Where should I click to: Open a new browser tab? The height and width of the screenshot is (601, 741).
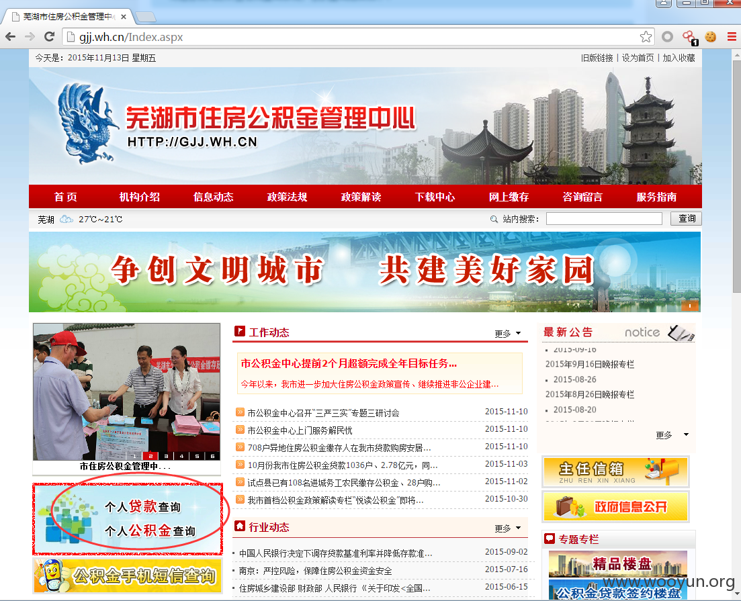click(146, 17)
